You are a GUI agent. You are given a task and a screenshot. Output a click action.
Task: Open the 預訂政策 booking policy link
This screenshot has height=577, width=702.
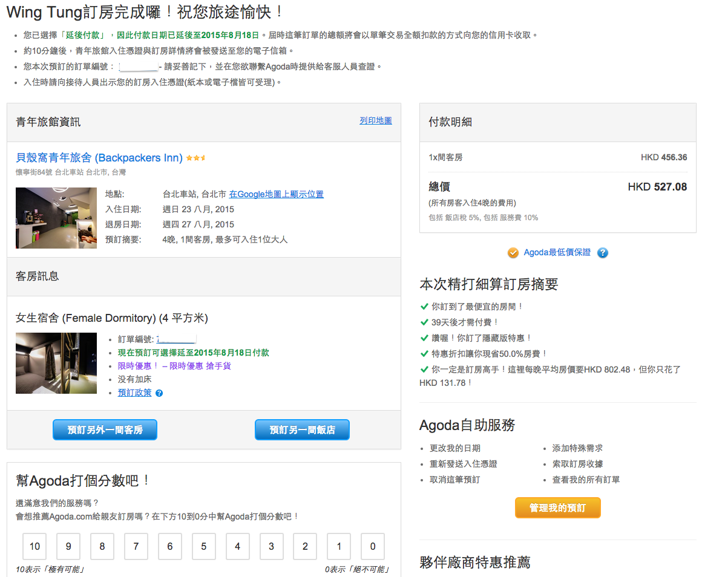[x=135, y=393]
